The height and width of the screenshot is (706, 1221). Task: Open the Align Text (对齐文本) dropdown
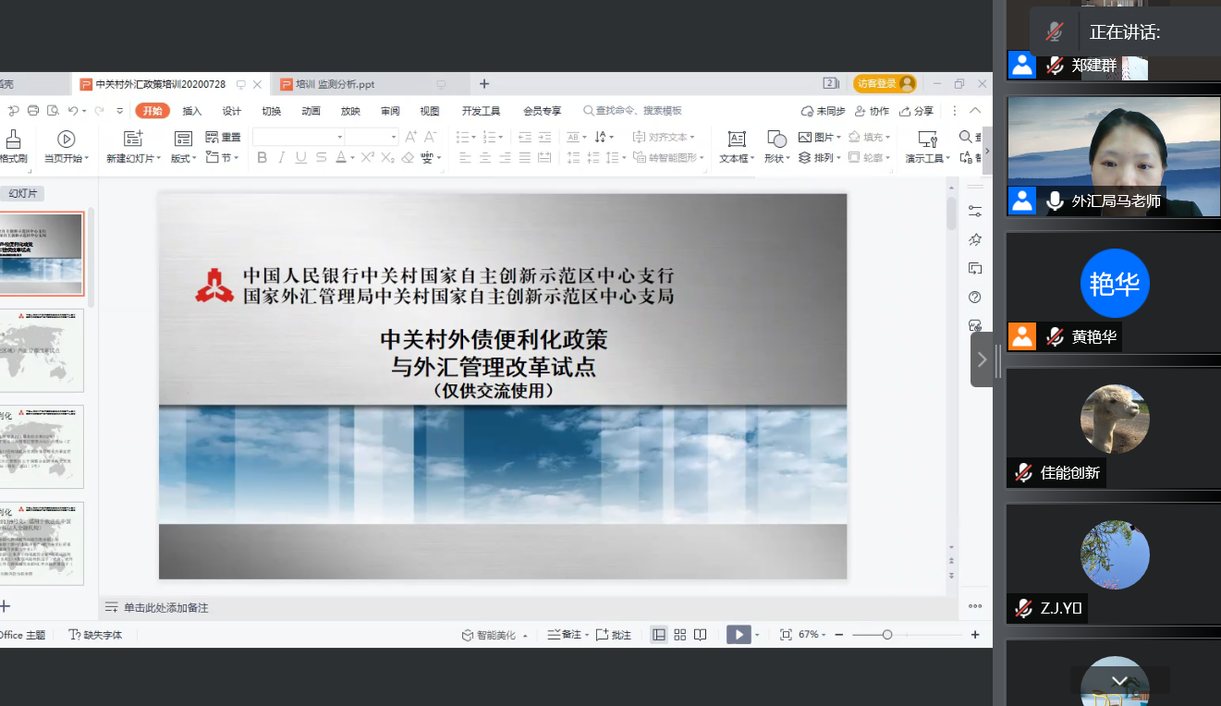[664, 137]
